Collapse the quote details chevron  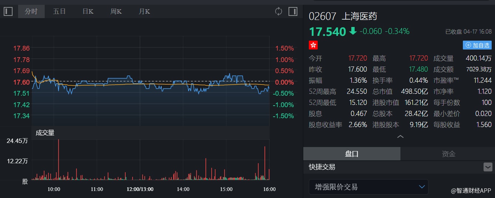click(400, 137)
